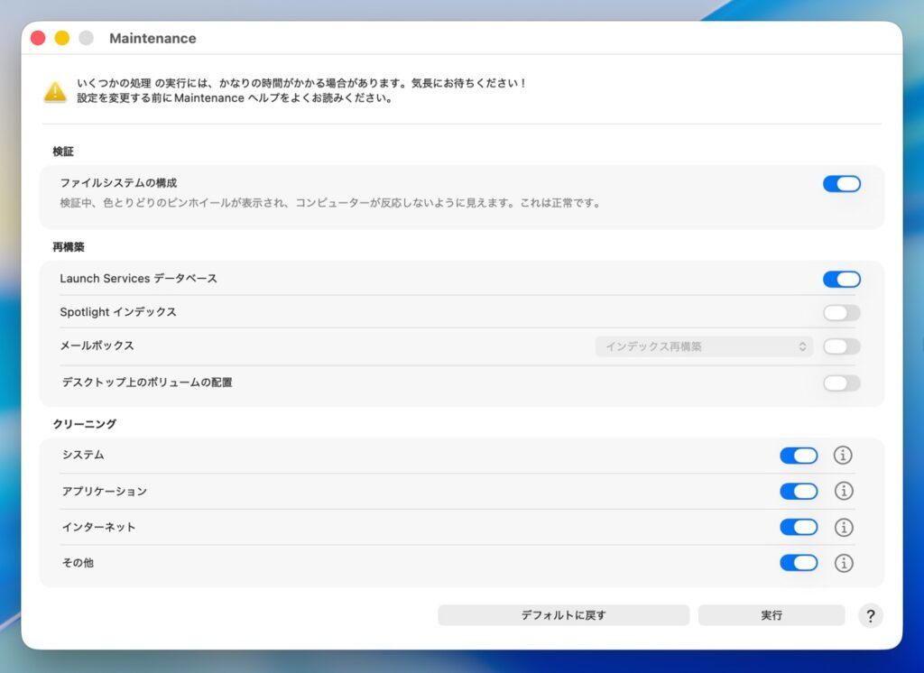
Task: Click the yellow warning triangle icon
Action: pyautogui.click(x=56, y=91)
